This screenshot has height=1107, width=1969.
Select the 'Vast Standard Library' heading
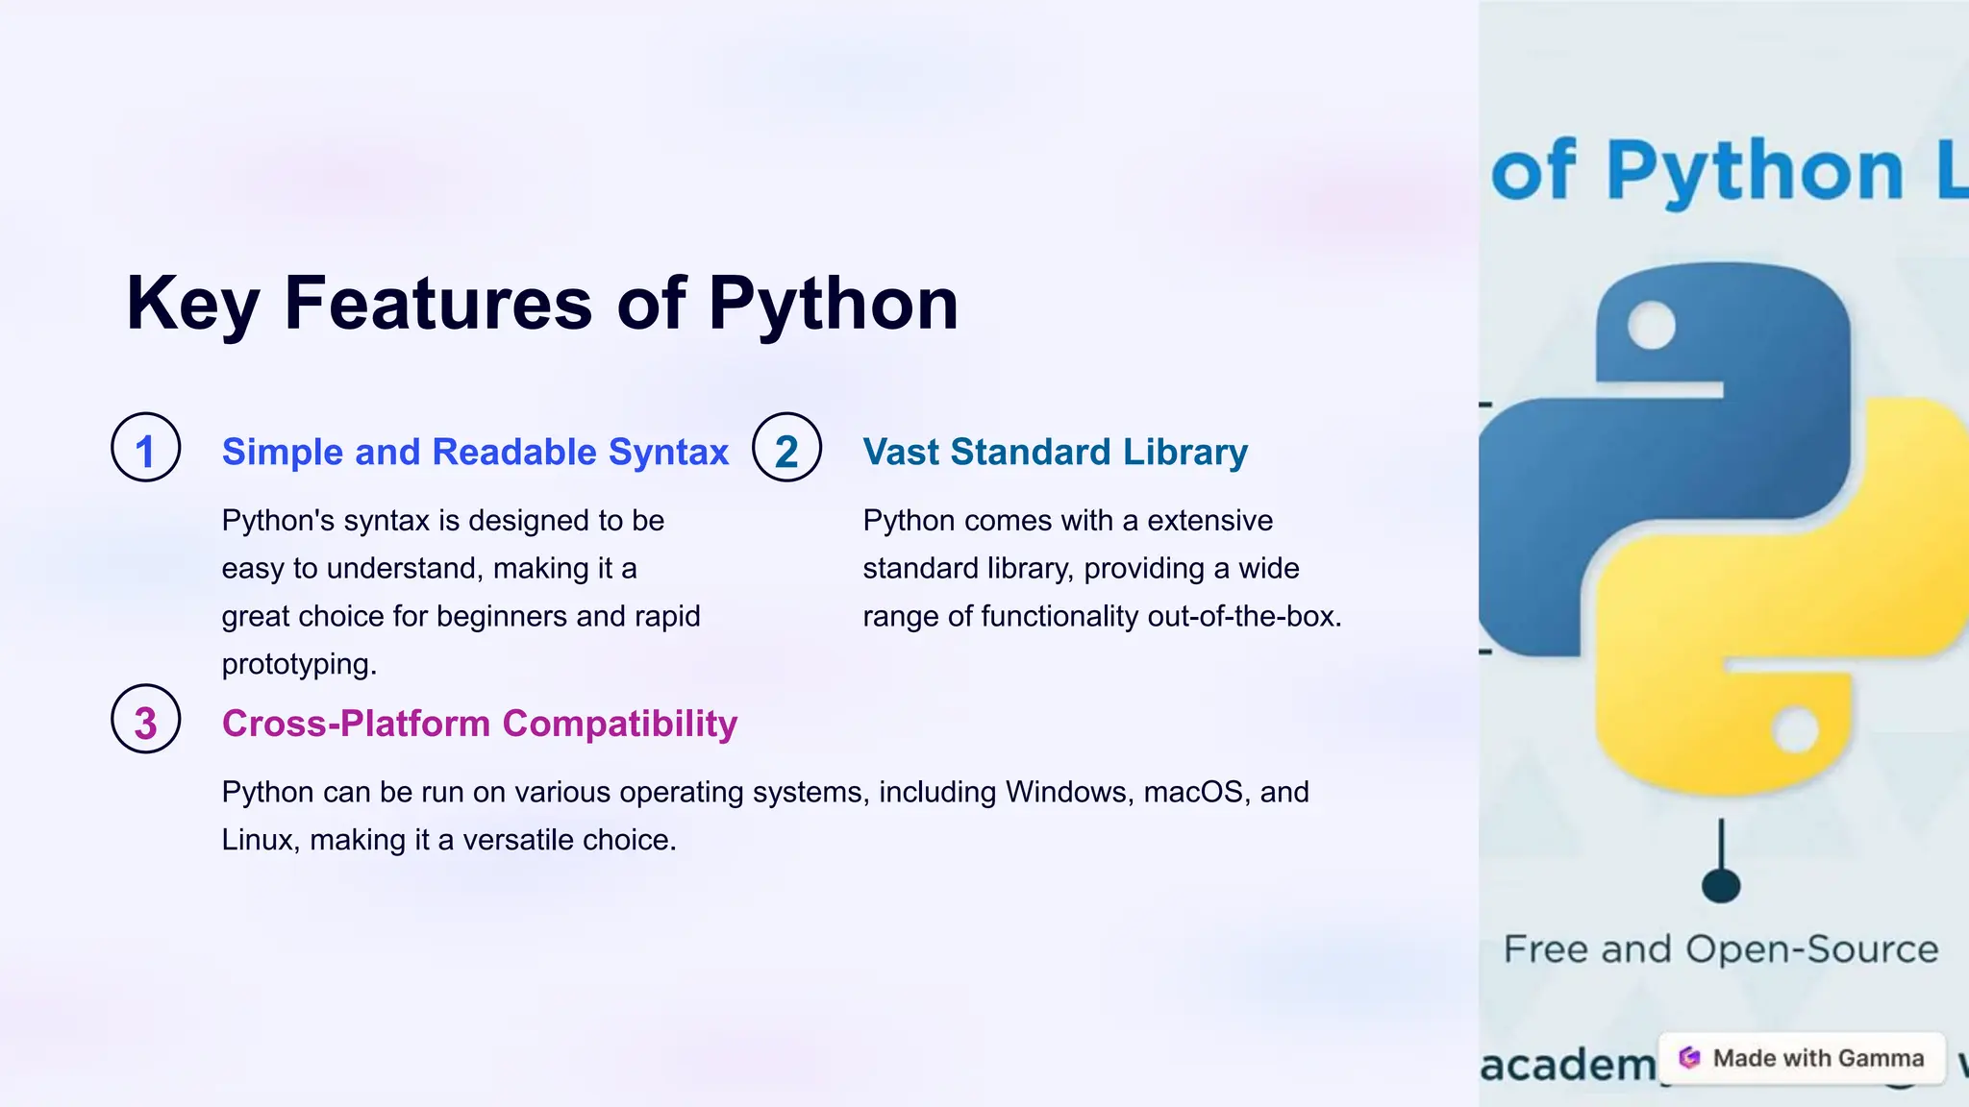[x=1055, y=452]
